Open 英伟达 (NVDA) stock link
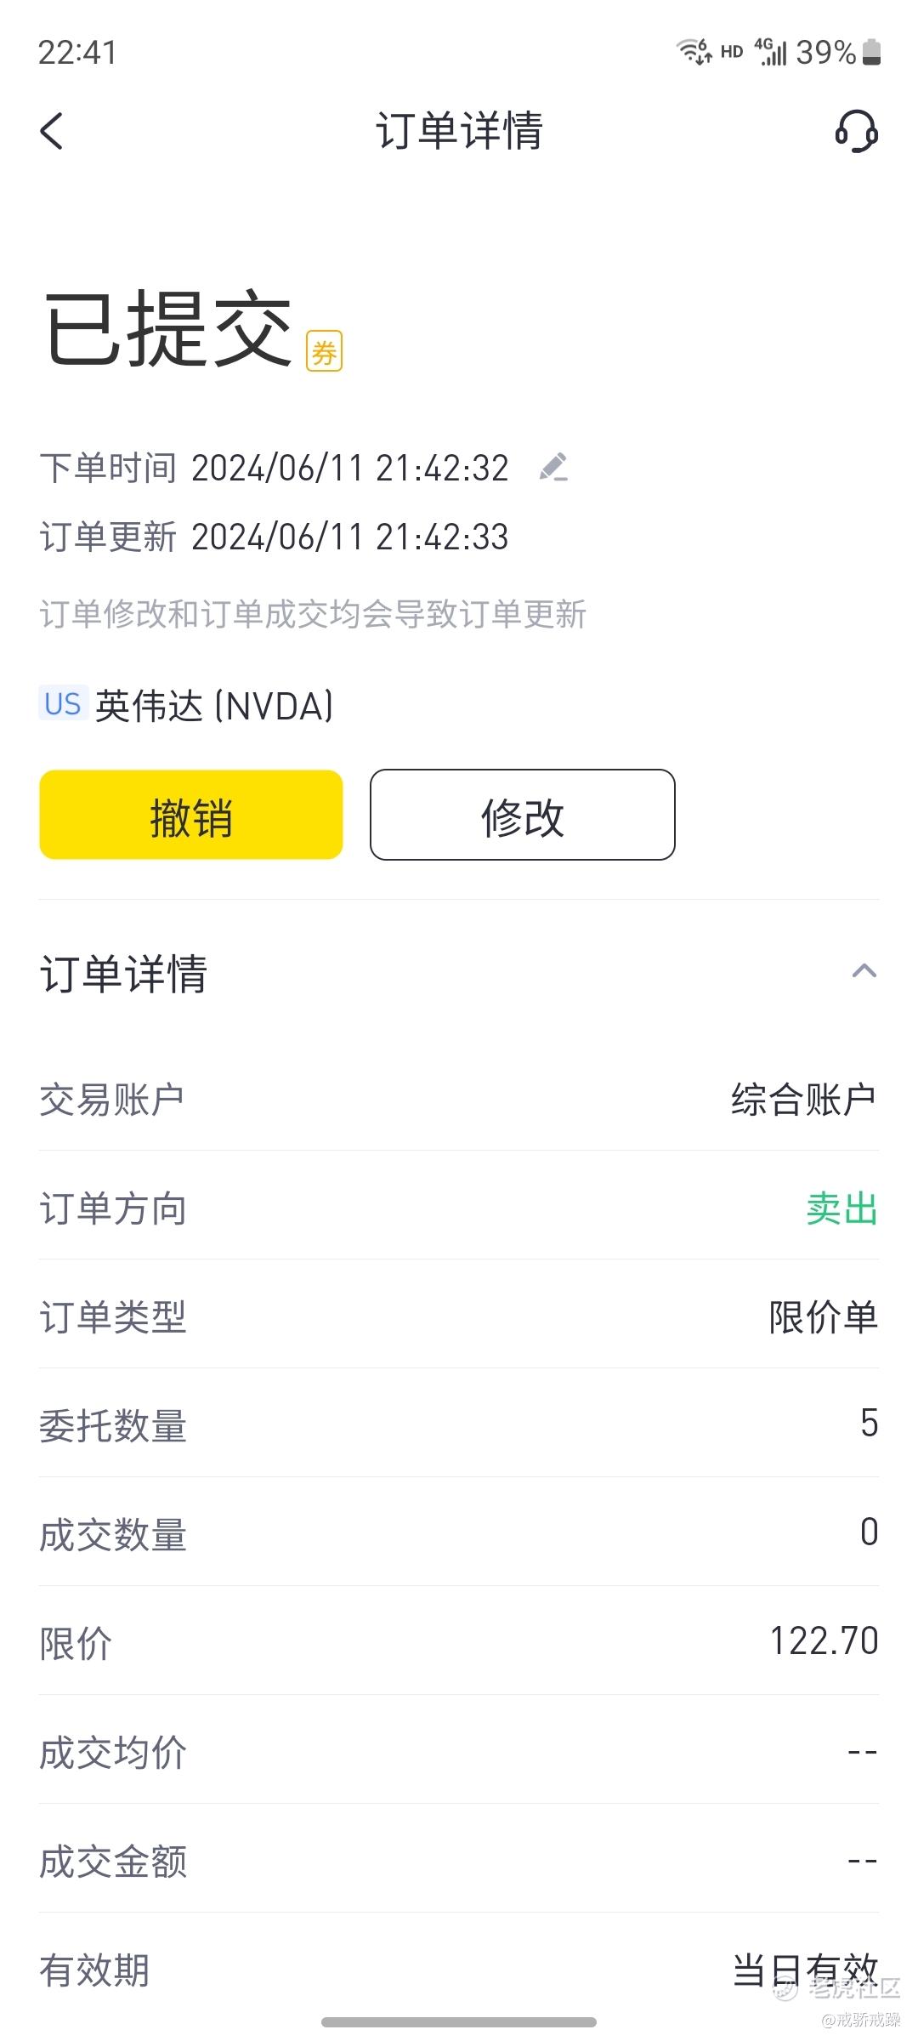Screen dimensions: 918x2041 point(214,706)
